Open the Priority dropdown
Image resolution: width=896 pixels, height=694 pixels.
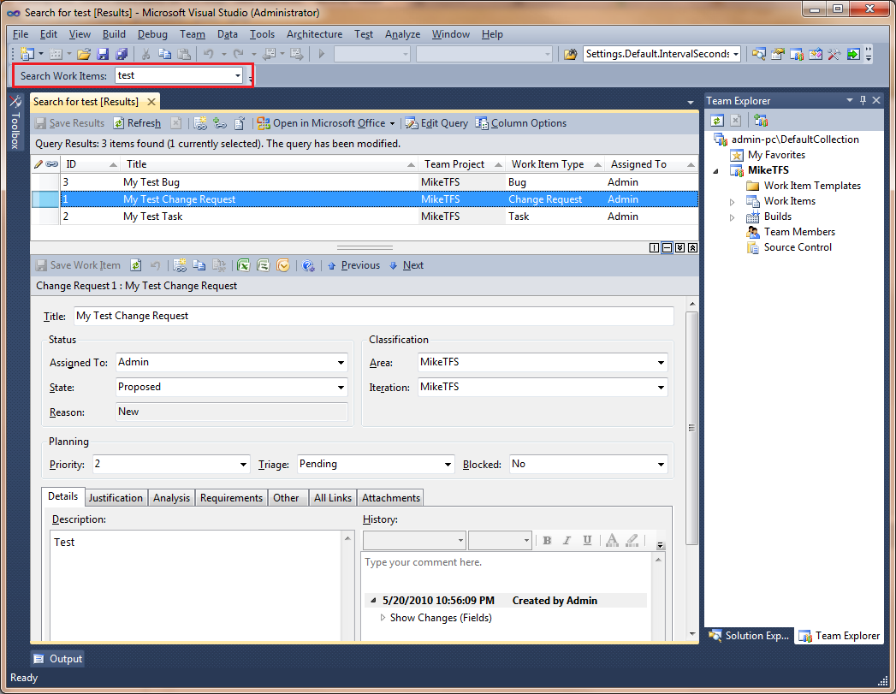(243, 465)
